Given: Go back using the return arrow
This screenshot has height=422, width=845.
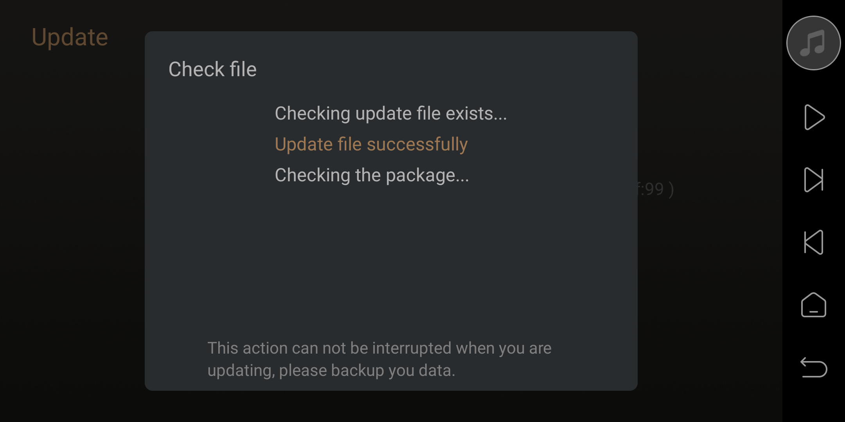Looking at the screenshot, I should click(x=814, y=367).
